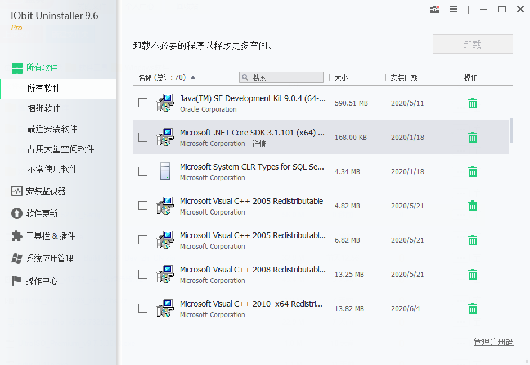Click trash icon for Visual C++ 2005 4.82 MB
The image size is (530, 365).
(x=473, y=206)
